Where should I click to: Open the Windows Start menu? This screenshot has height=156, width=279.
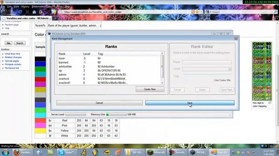(x=5, y=152)
